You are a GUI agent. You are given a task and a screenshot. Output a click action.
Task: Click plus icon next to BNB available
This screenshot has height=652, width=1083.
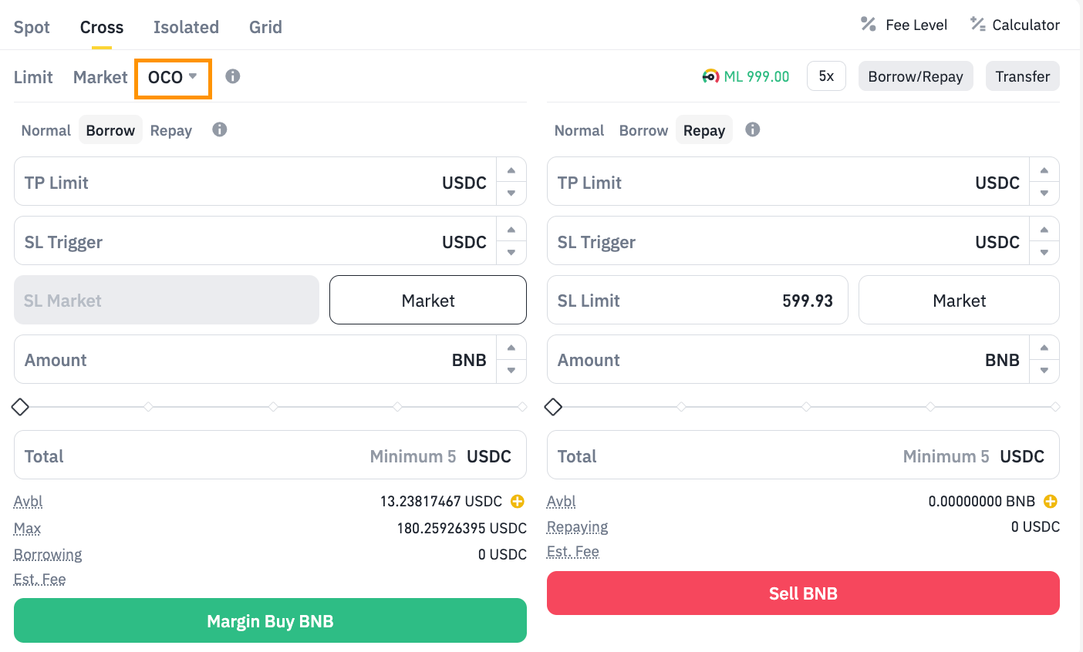(x=1051, y=501)
